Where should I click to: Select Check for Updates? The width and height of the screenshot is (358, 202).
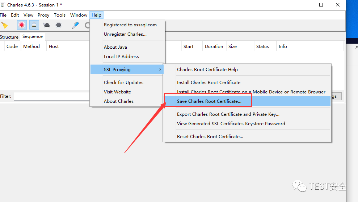(x=127, y=82)
